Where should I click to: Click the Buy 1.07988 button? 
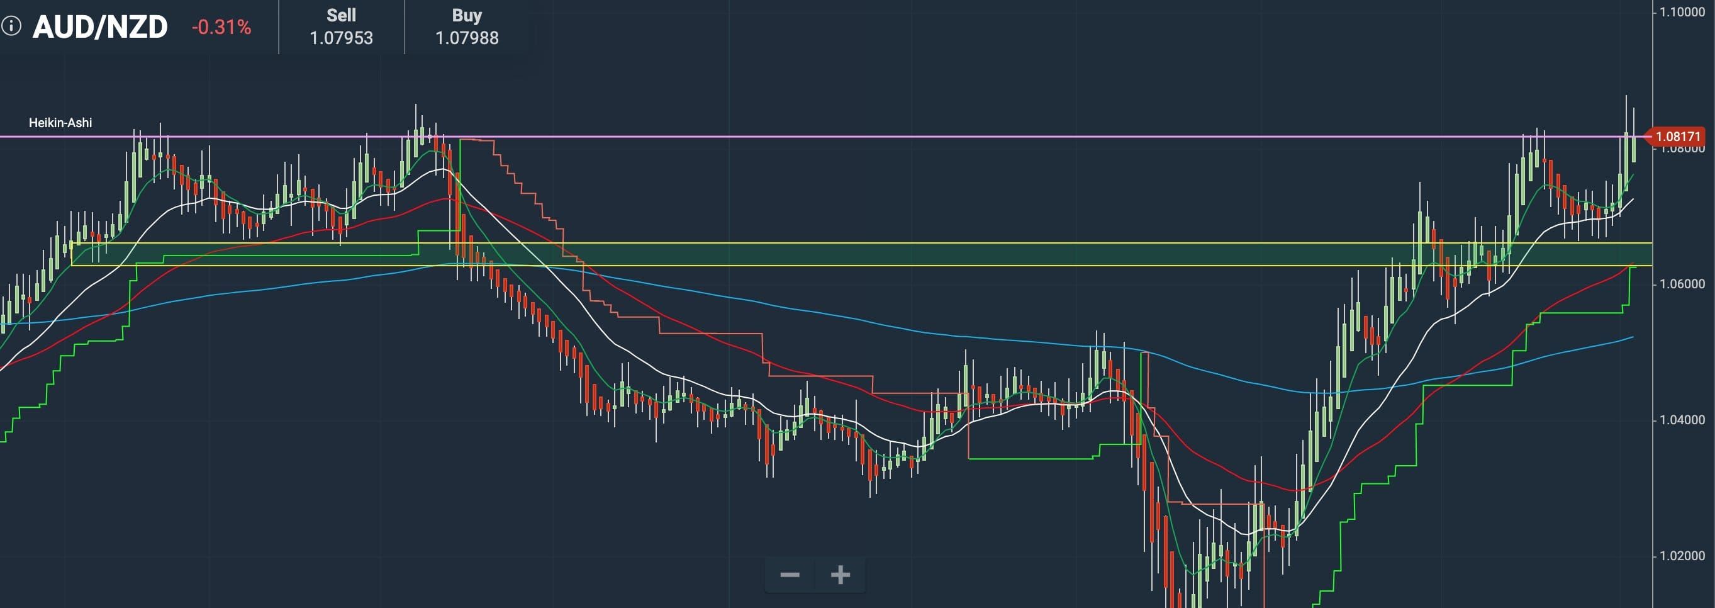click(x=467, y=26)
